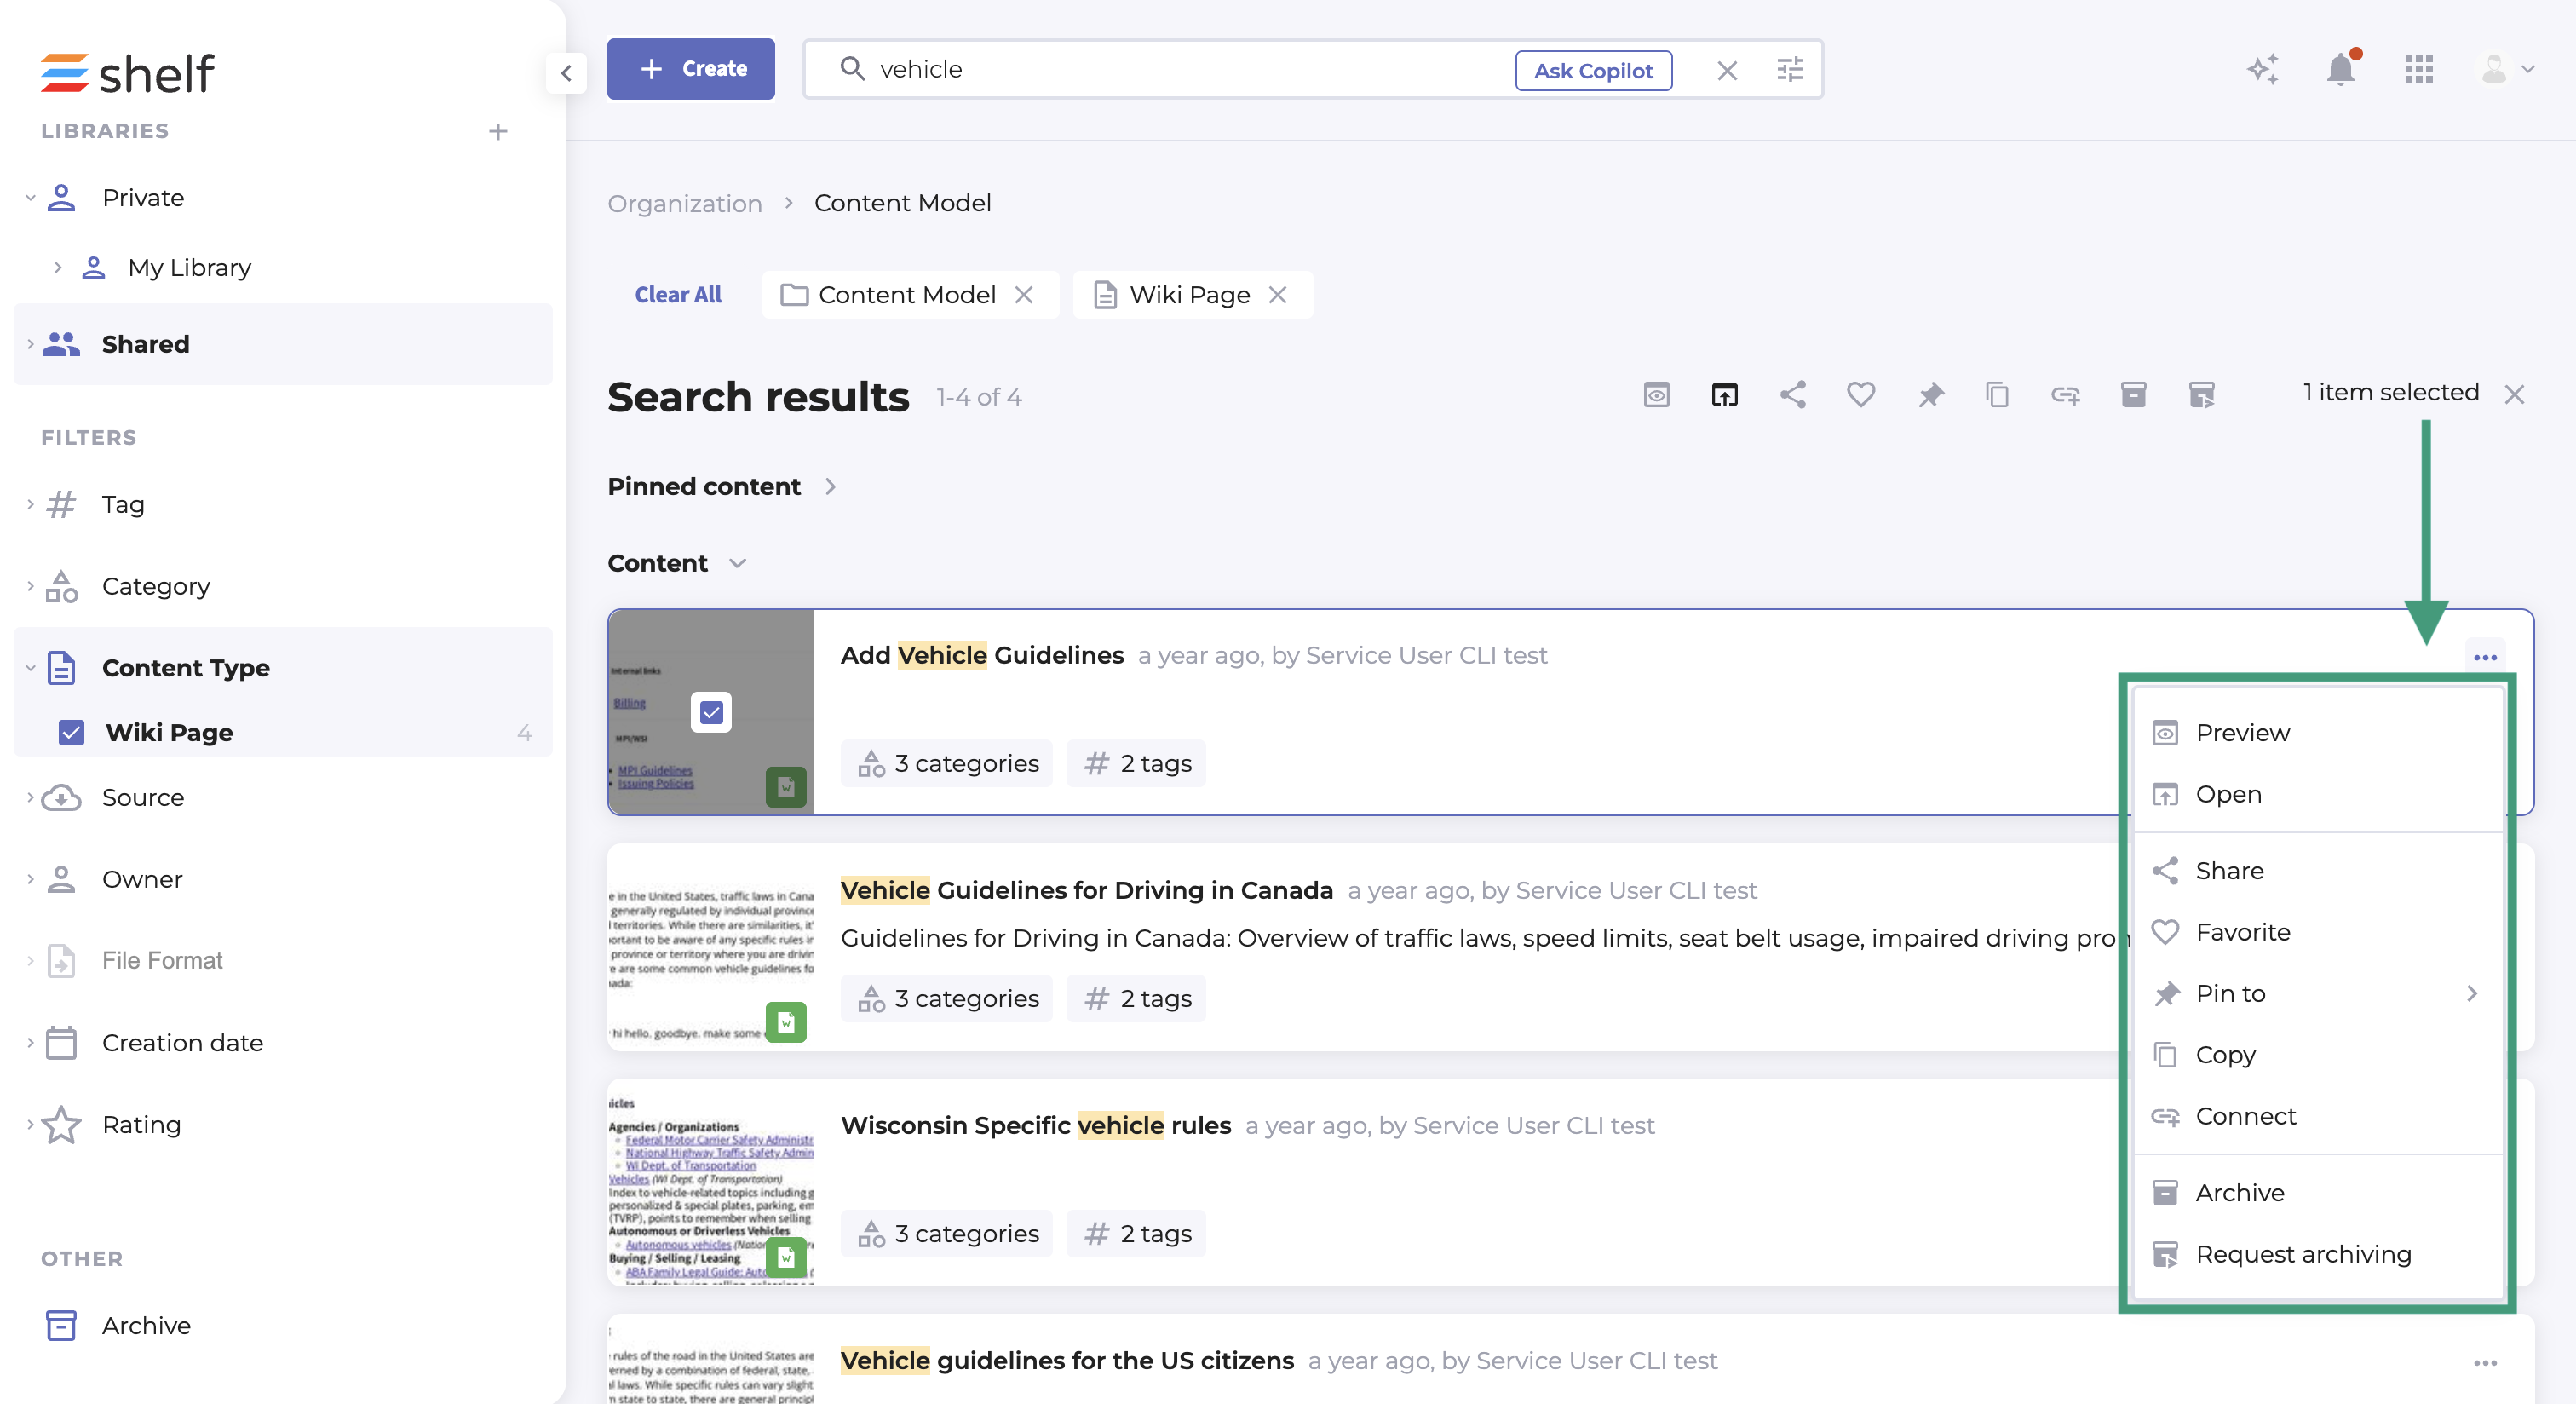This screenshot has height=1404, width=2576.
Task: Expand the Tag filter
Action: 122,504
